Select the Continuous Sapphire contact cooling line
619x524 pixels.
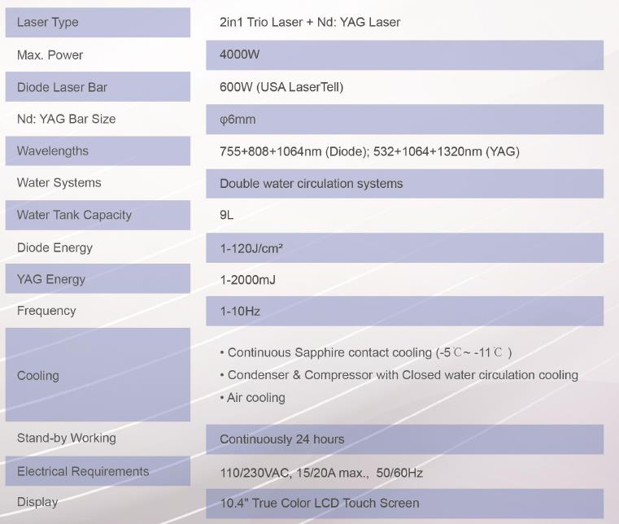tap(366, 352)
